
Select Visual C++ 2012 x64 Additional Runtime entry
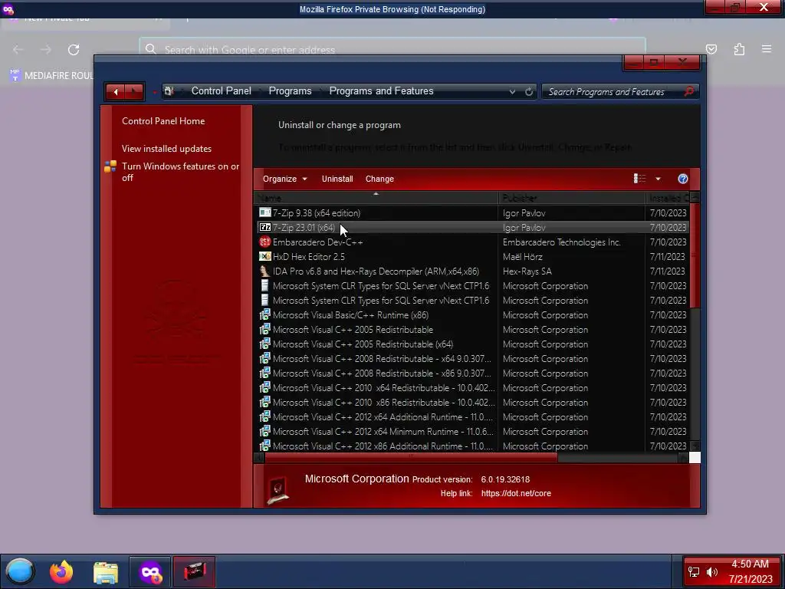383,416
